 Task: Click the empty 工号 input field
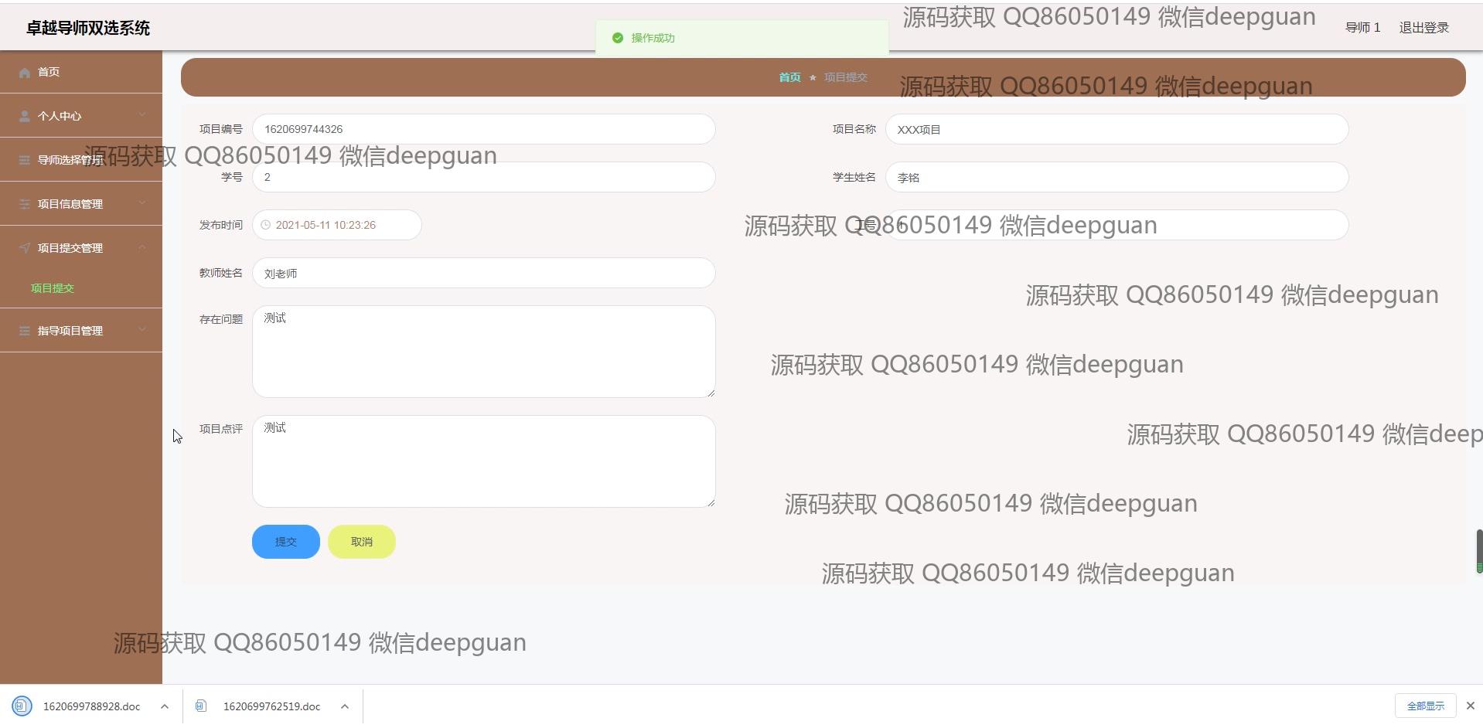[x=1117, y=225]
